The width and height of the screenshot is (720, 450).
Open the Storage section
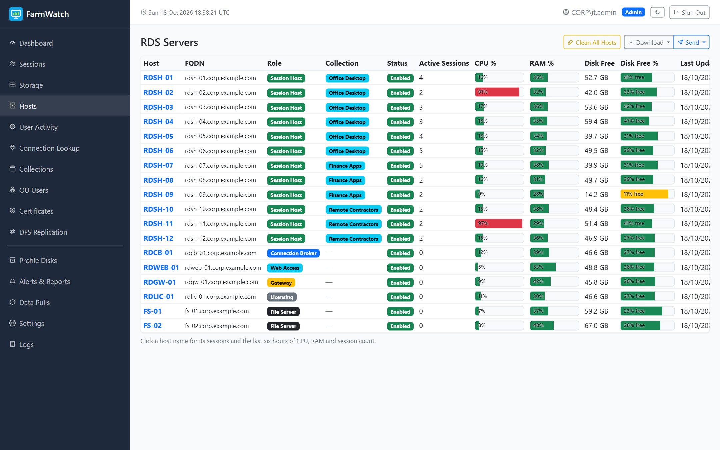click(x=65, y=85)
